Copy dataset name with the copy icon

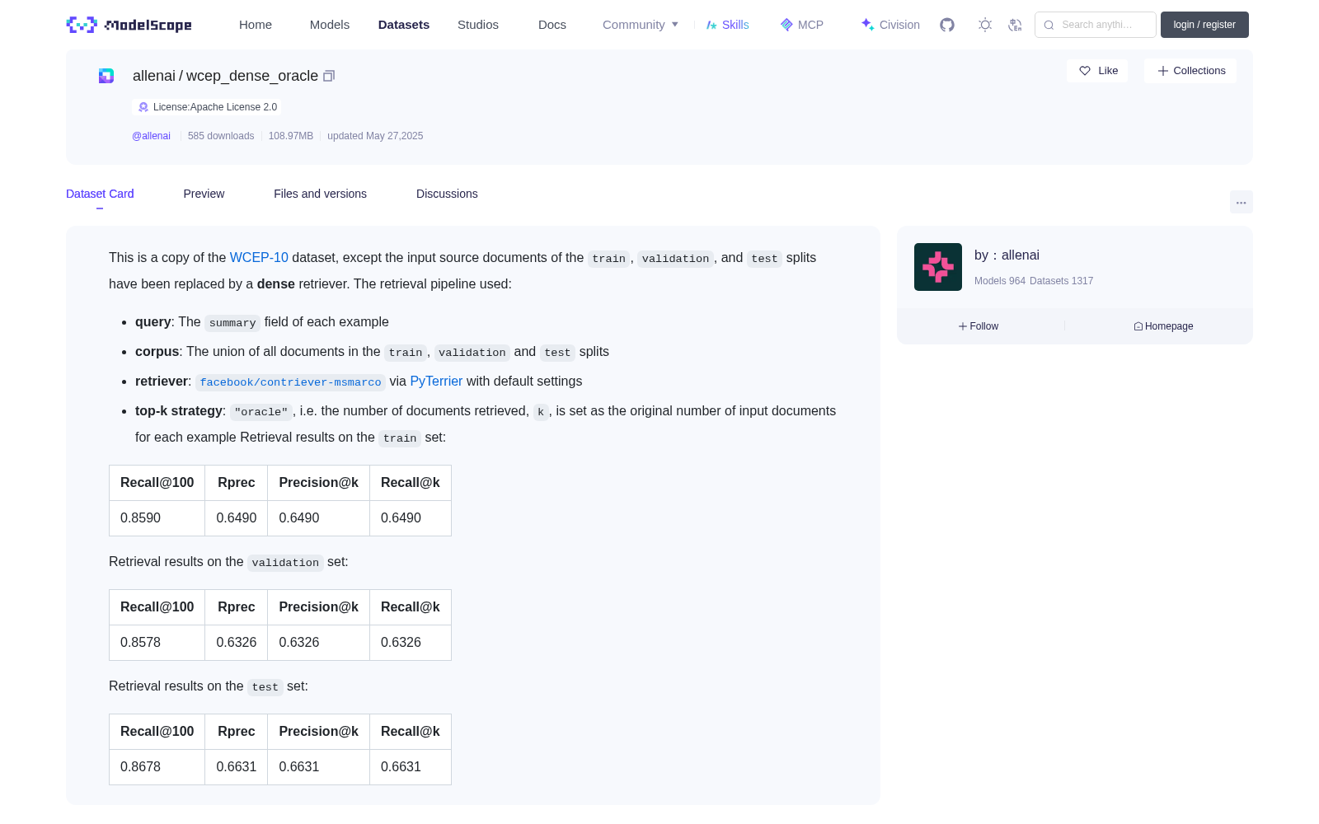[x=329, y=76]
